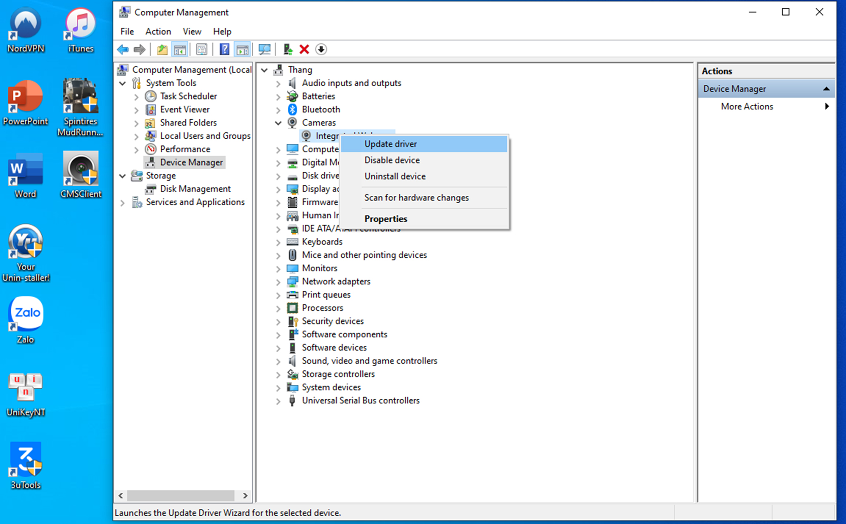Click the blue Help question mark icon
The width and height of the screenshot is (846, 524).
point(224,50)
